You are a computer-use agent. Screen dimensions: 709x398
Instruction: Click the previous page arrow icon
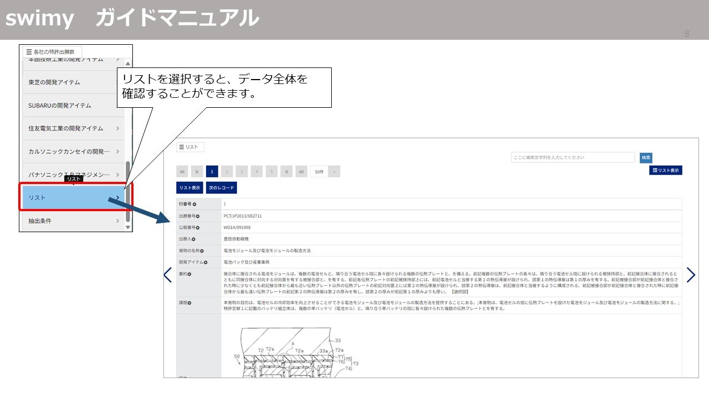click(x=196, y=171)
